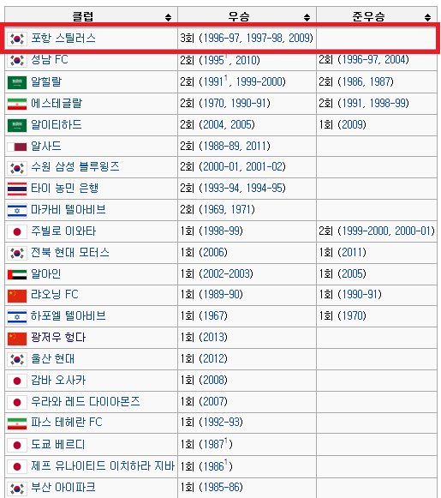Click the Japan flag beside 주빌로 이와타
Image resolution: width=441 pixels, height=498 pixels.
17,231
